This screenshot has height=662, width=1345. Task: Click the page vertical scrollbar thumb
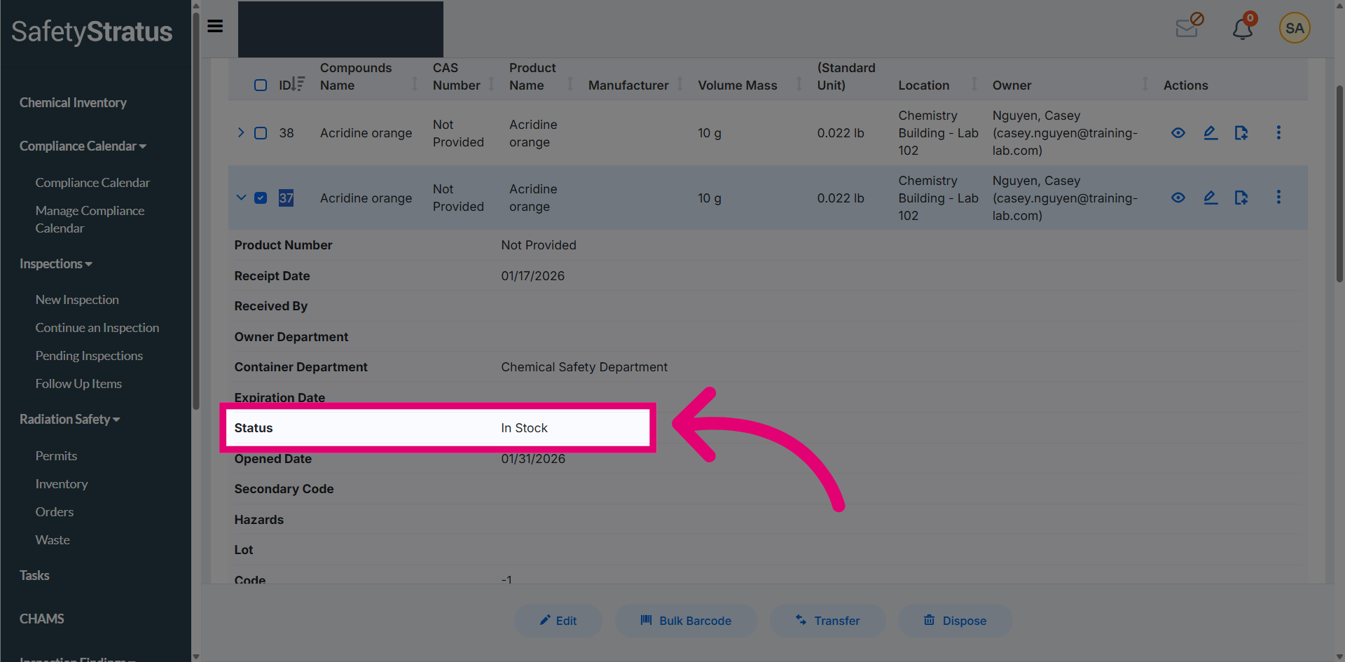[x=1339, y=184]
